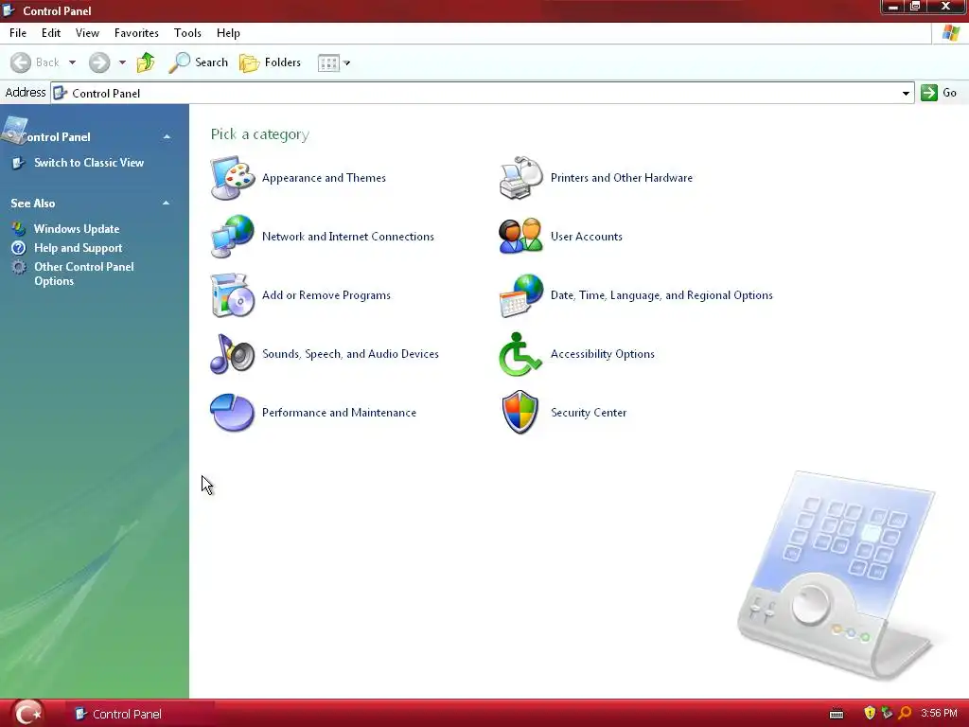Screen dimensions: 969x727
Task: Open the Edit menu
Action: coord(51,33)
